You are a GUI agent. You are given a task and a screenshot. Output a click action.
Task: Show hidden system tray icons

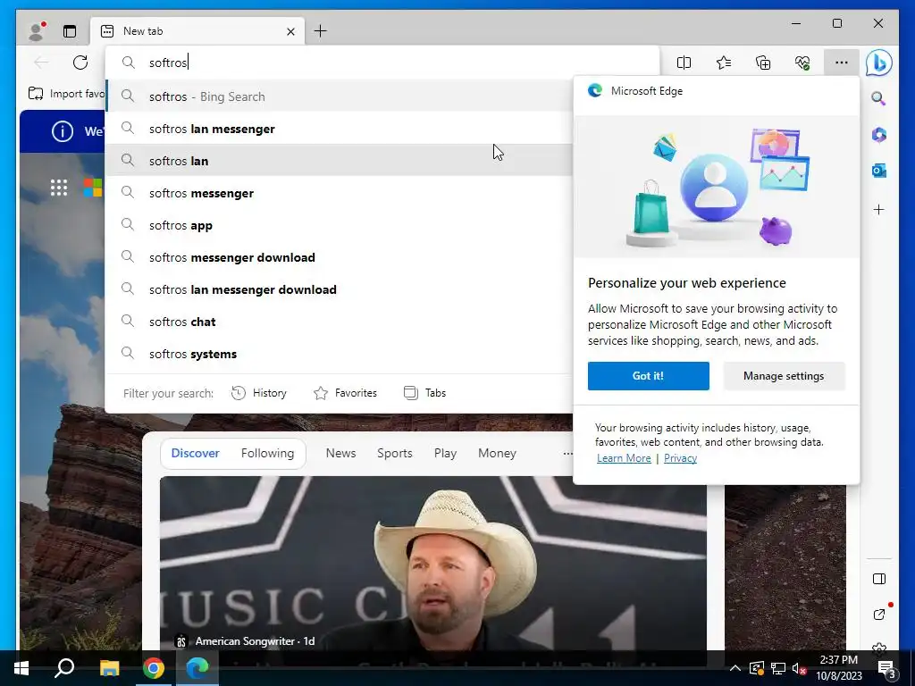[x=735, y=668]
